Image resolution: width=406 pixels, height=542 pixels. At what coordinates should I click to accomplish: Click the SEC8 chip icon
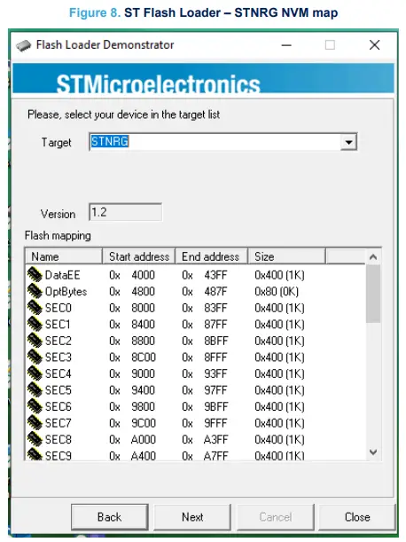pyautogui.click(x=35, y=439)
